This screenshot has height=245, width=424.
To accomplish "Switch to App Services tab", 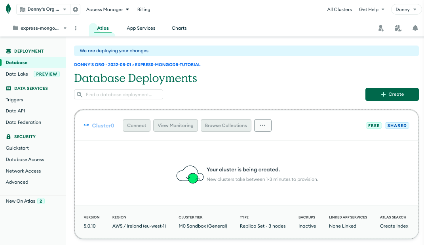I will (141, 28).
